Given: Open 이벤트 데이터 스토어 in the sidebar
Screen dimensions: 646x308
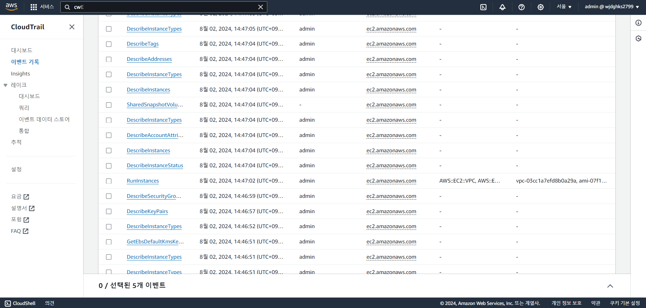Looking at the screenshot, I should coord(44,119).
